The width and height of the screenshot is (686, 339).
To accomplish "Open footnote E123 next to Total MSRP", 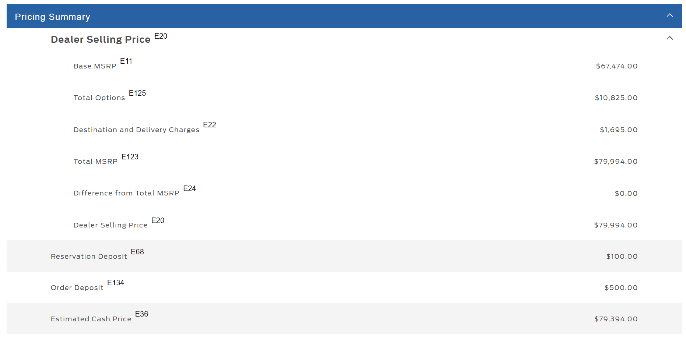I will 130,157.
